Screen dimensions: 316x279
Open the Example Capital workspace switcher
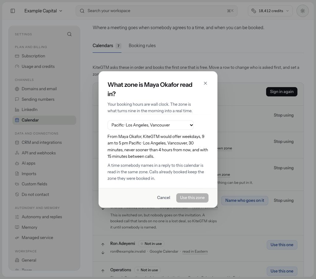pyautogui.click(x=43, y=11)
